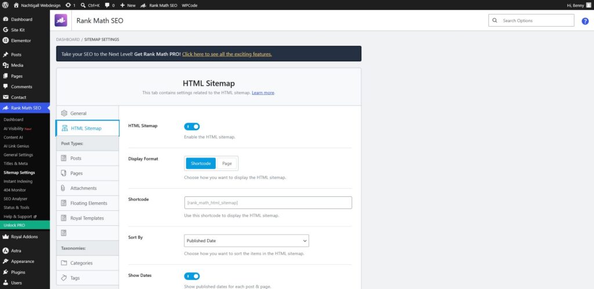
Task: Click the Unlock PRO button
Action: 24,225
